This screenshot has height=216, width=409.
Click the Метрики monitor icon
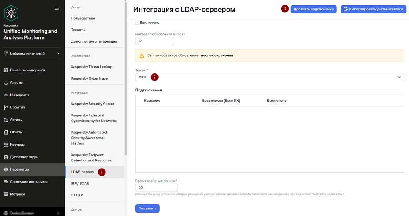(6, 194)
